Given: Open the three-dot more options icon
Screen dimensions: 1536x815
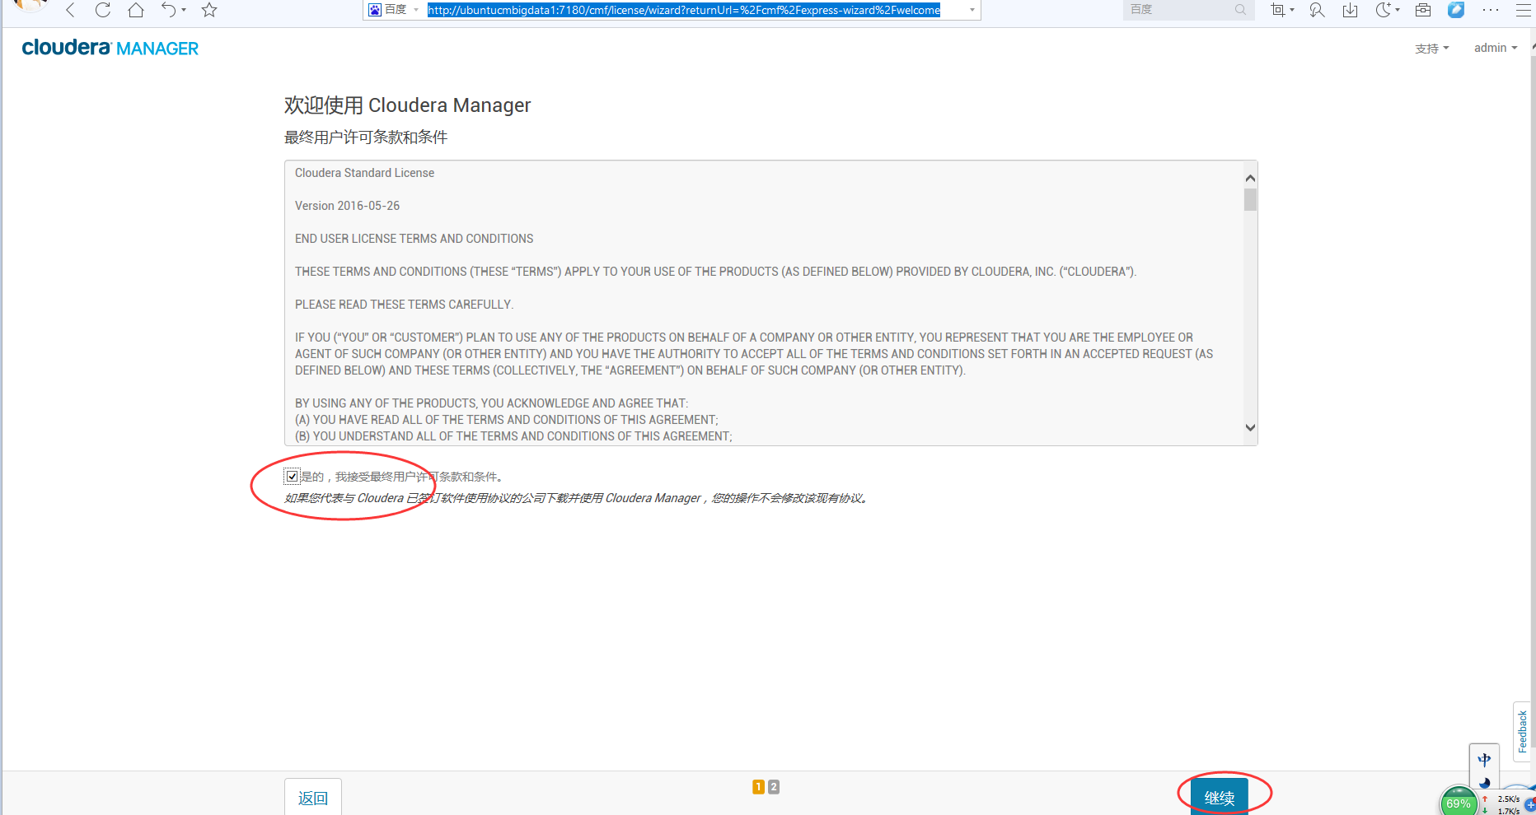Looking at the screenshot, I should [x=1491, y=10].
